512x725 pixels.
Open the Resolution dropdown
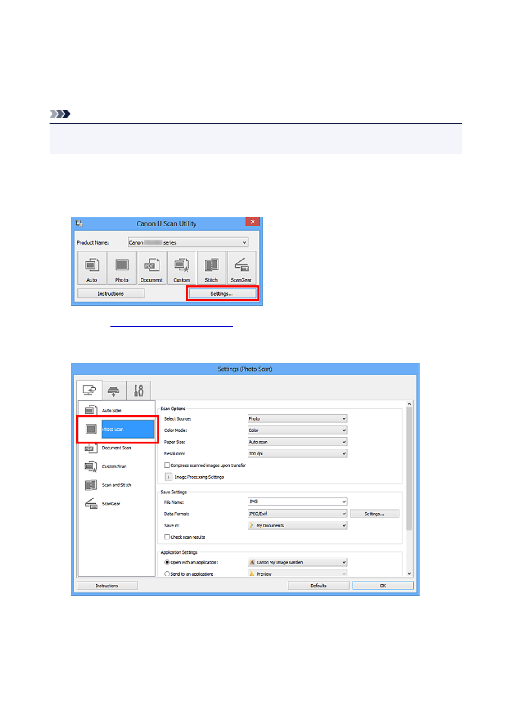point(297,454)
